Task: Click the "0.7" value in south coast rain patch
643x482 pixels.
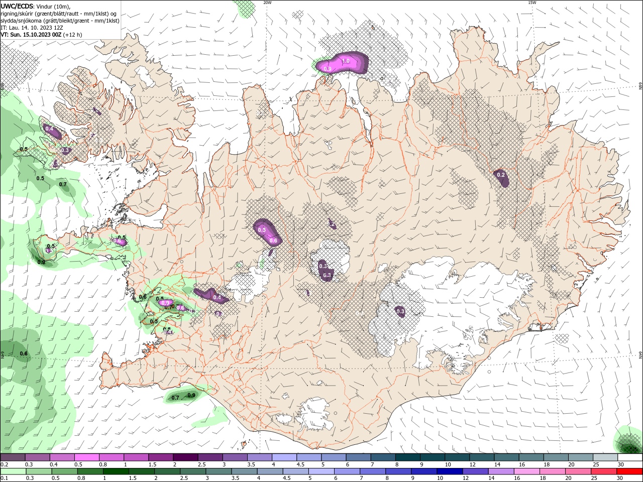Action: (175, 398)
